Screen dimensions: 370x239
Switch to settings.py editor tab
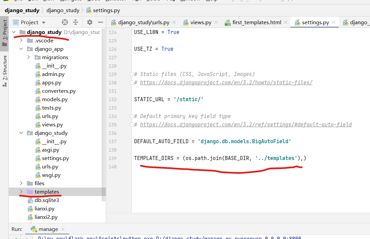pos(315,23)
